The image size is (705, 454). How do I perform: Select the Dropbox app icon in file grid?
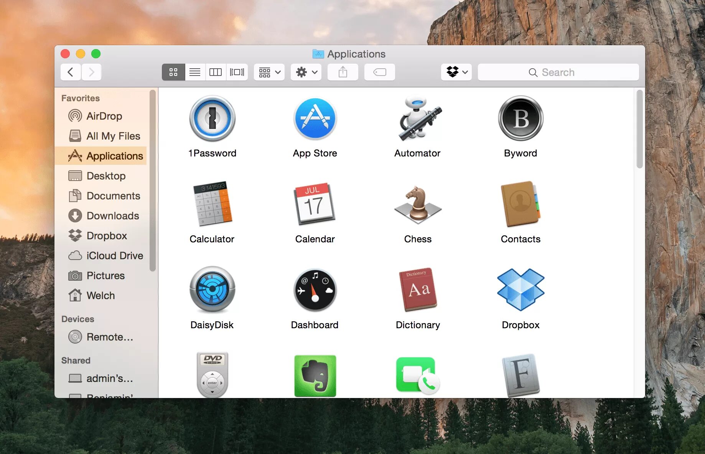click(521, 290)
